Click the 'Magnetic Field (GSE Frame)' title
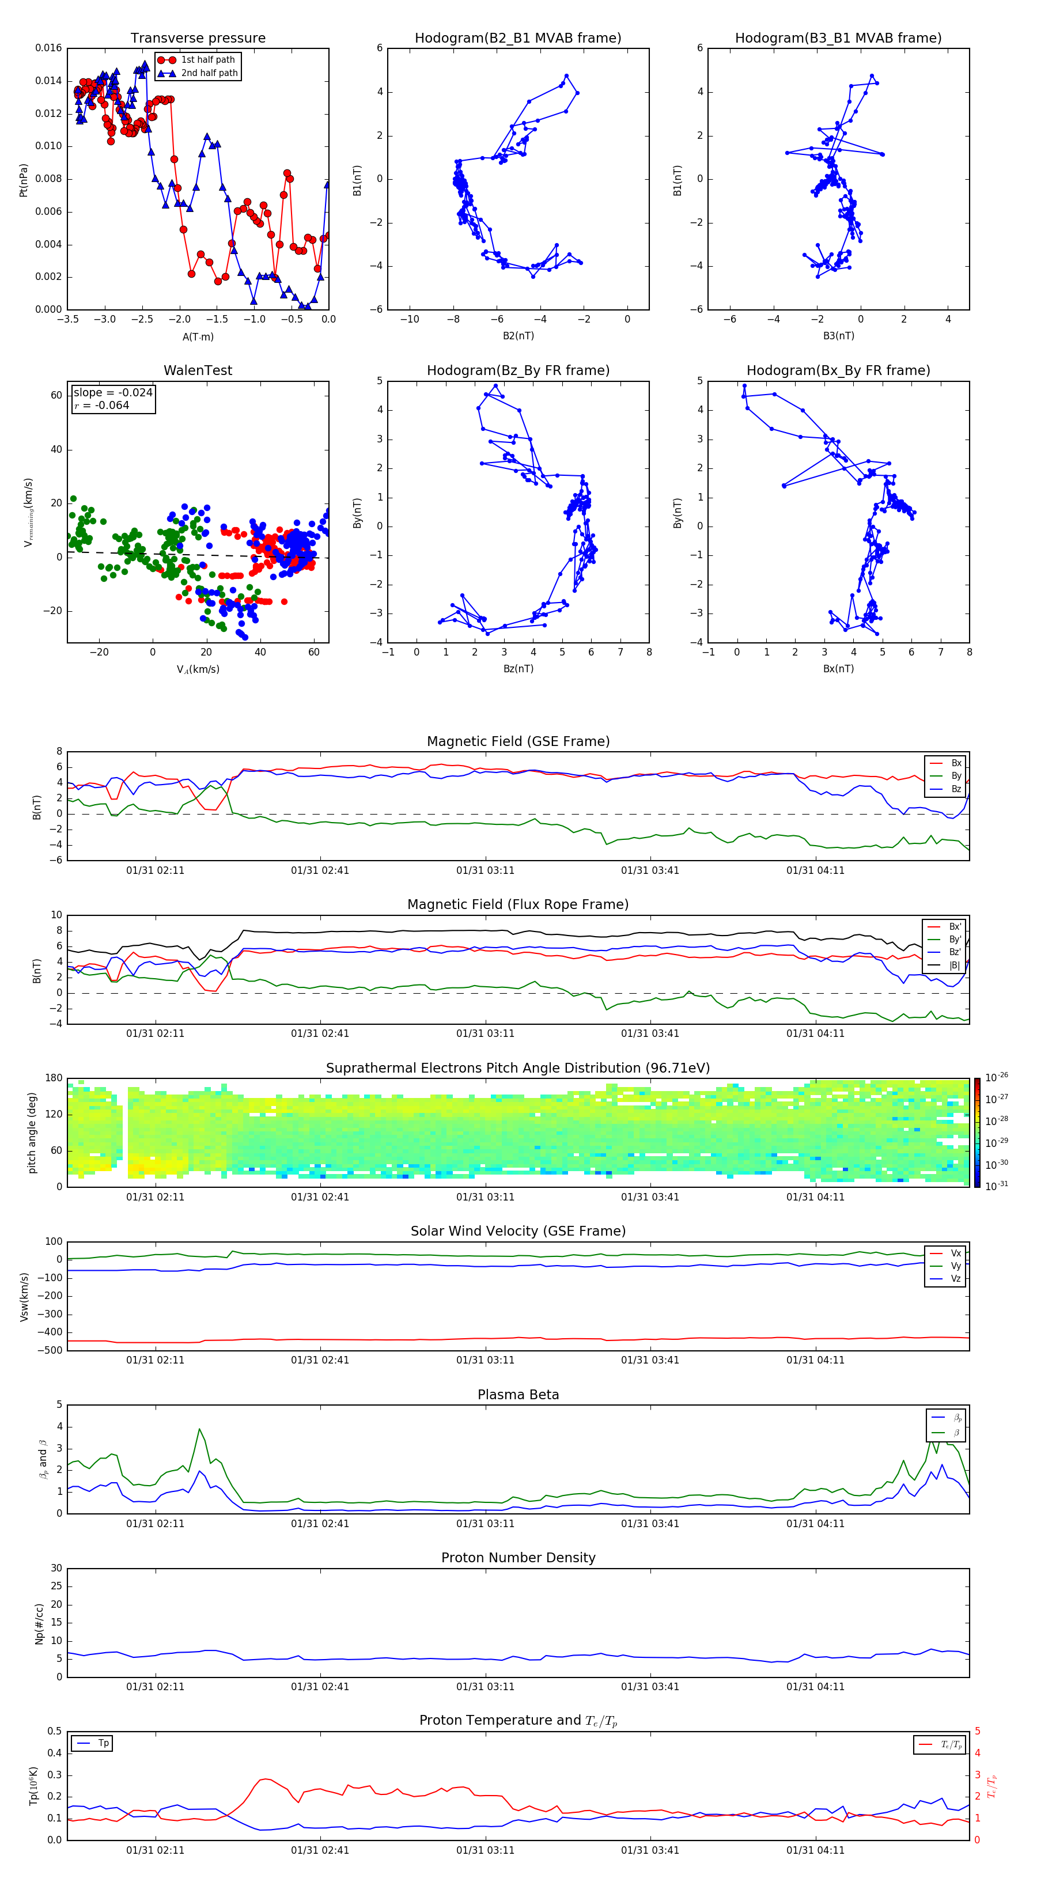1037x1901 pixels. click(518, 741)
